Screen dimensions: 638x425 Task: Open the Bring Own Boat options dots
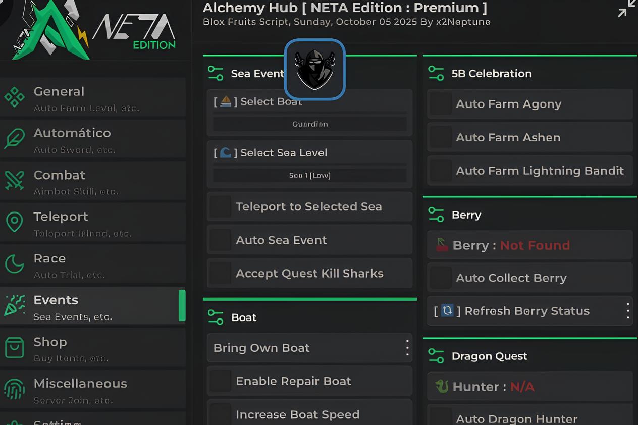(x=407, y=348)
